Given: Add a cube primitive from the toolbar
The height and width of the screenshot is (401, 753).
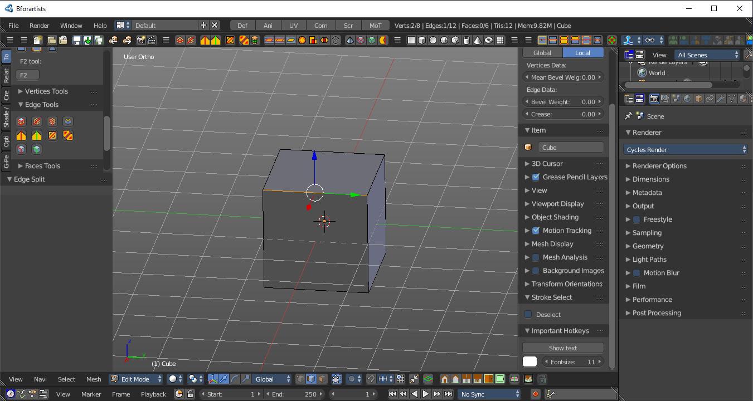Looking at the screenshot, I should point(422,40).
